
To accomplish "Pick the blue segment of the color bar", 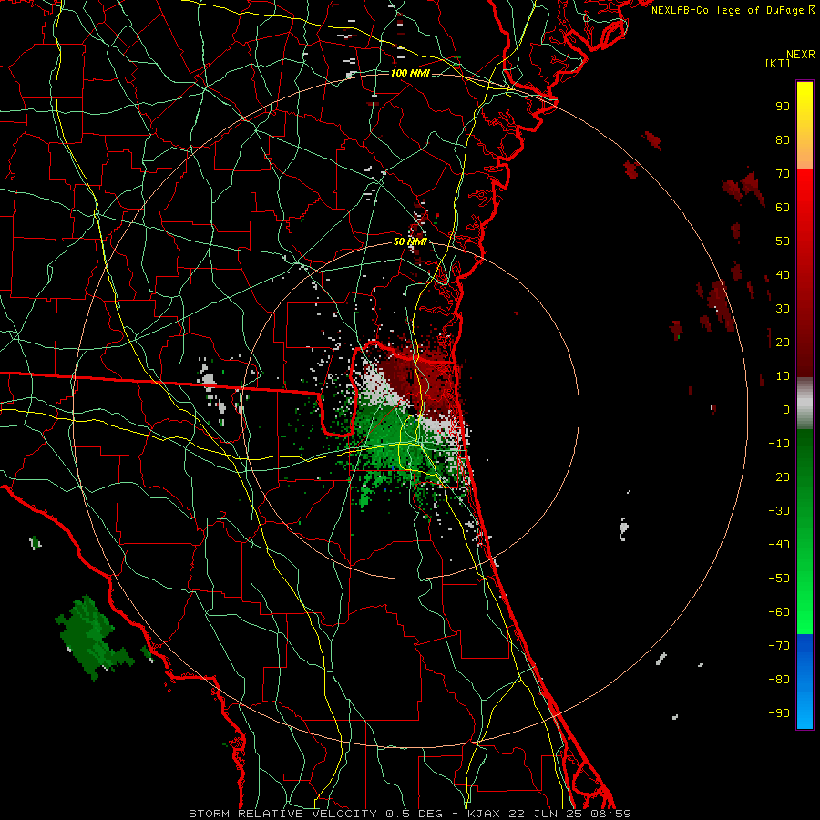I will point(805,680).
